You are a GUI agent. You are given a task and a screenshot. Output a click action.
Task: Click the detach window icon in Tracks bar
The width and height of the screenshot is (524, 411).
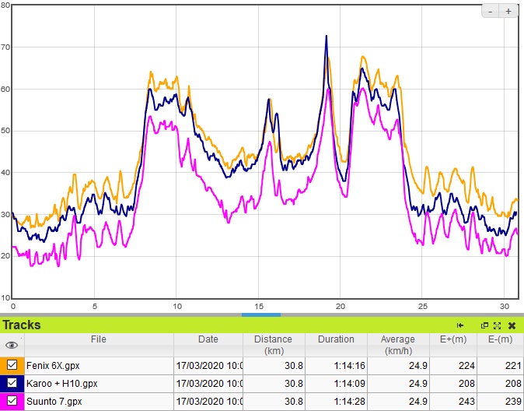coord(484,325)
